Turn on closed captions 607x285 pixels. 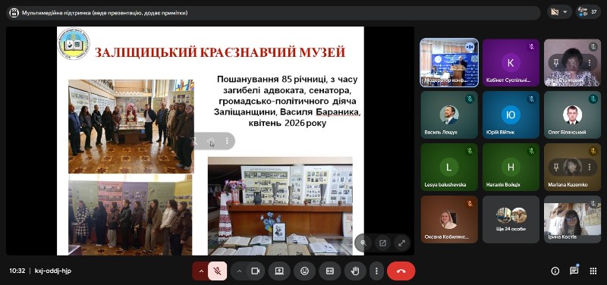click(x=330, y=271)
